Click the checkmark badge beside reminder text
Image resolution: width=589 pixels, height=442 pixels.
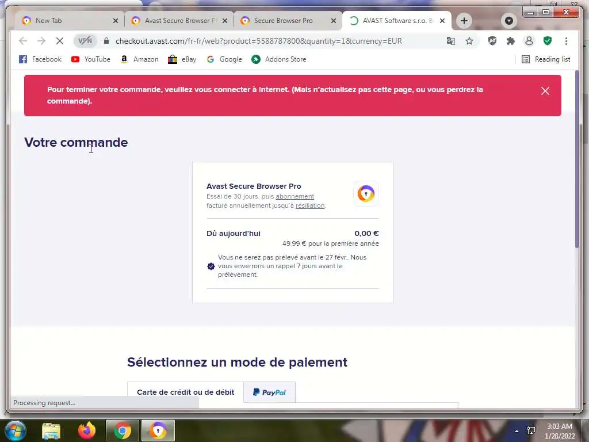[x=211, y=266]
